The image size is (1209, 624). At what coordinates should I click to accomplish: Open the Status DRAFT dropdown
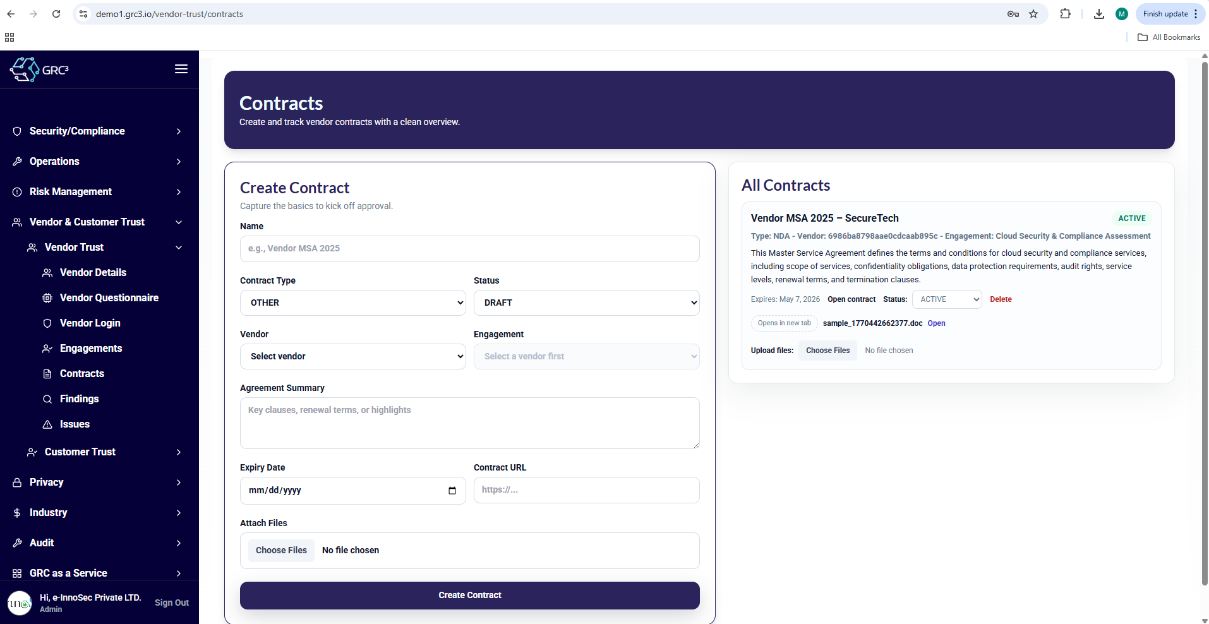(x=586, y=303)
